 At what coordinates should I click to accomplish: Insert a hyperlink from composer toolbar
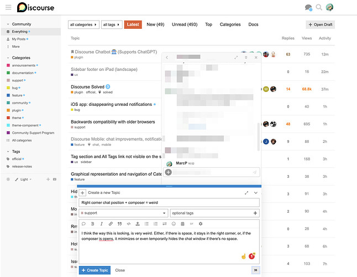point(111,224)
